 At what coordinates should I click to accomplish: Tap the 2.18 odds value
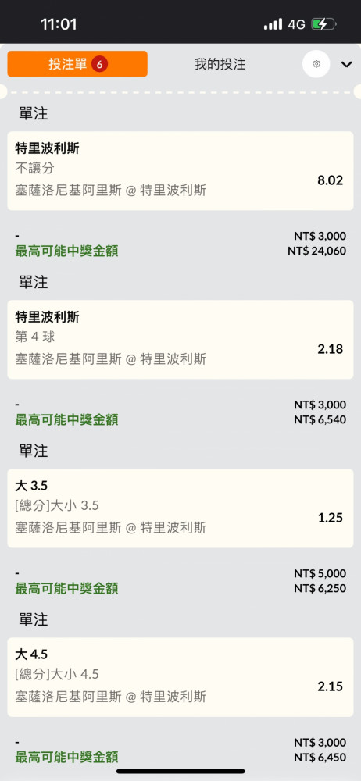pyautogui.click(x=330, y=349)
